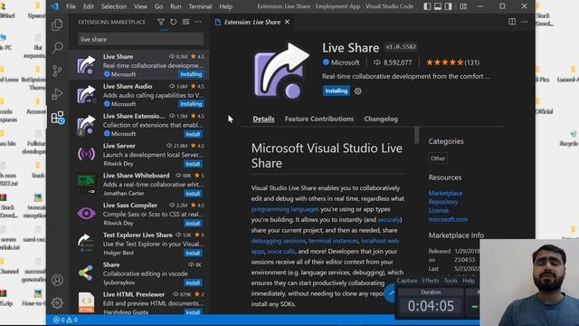Click the errors and warnings status indicator
579x326 pixels.
tap(65, 320)
